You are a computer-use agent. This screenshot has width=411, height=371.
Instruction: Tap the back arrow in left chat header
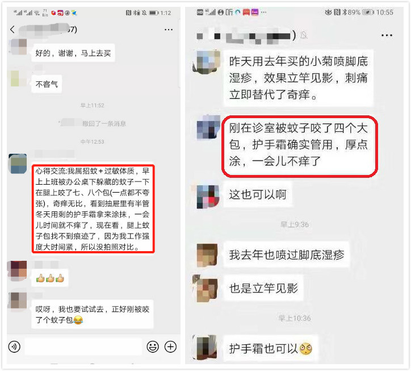(x=12, y=30)
